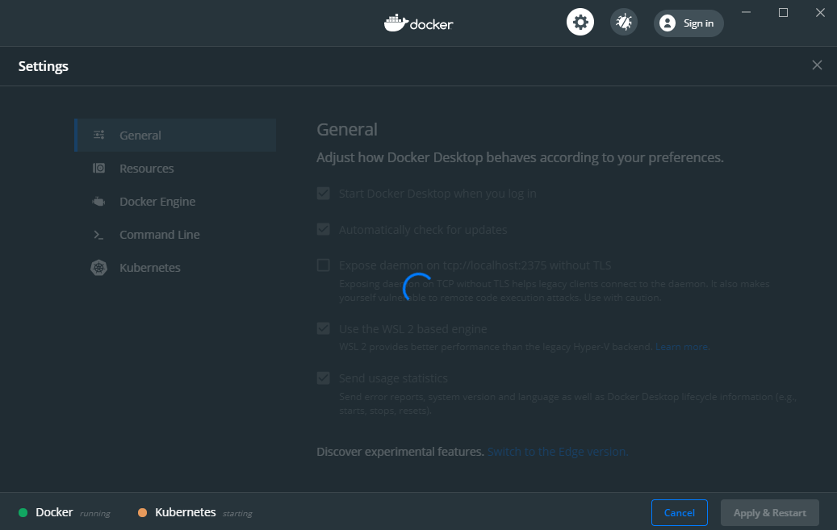Screen dimensions: 837x530
Task: Enable Expose daemon on tcp://localhost:2375 checkbox
Action: pos(324,265)
